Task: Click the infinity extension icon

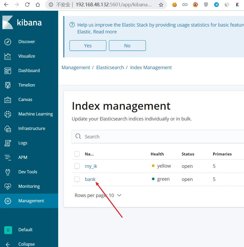Action: click(x=185, y=5)
